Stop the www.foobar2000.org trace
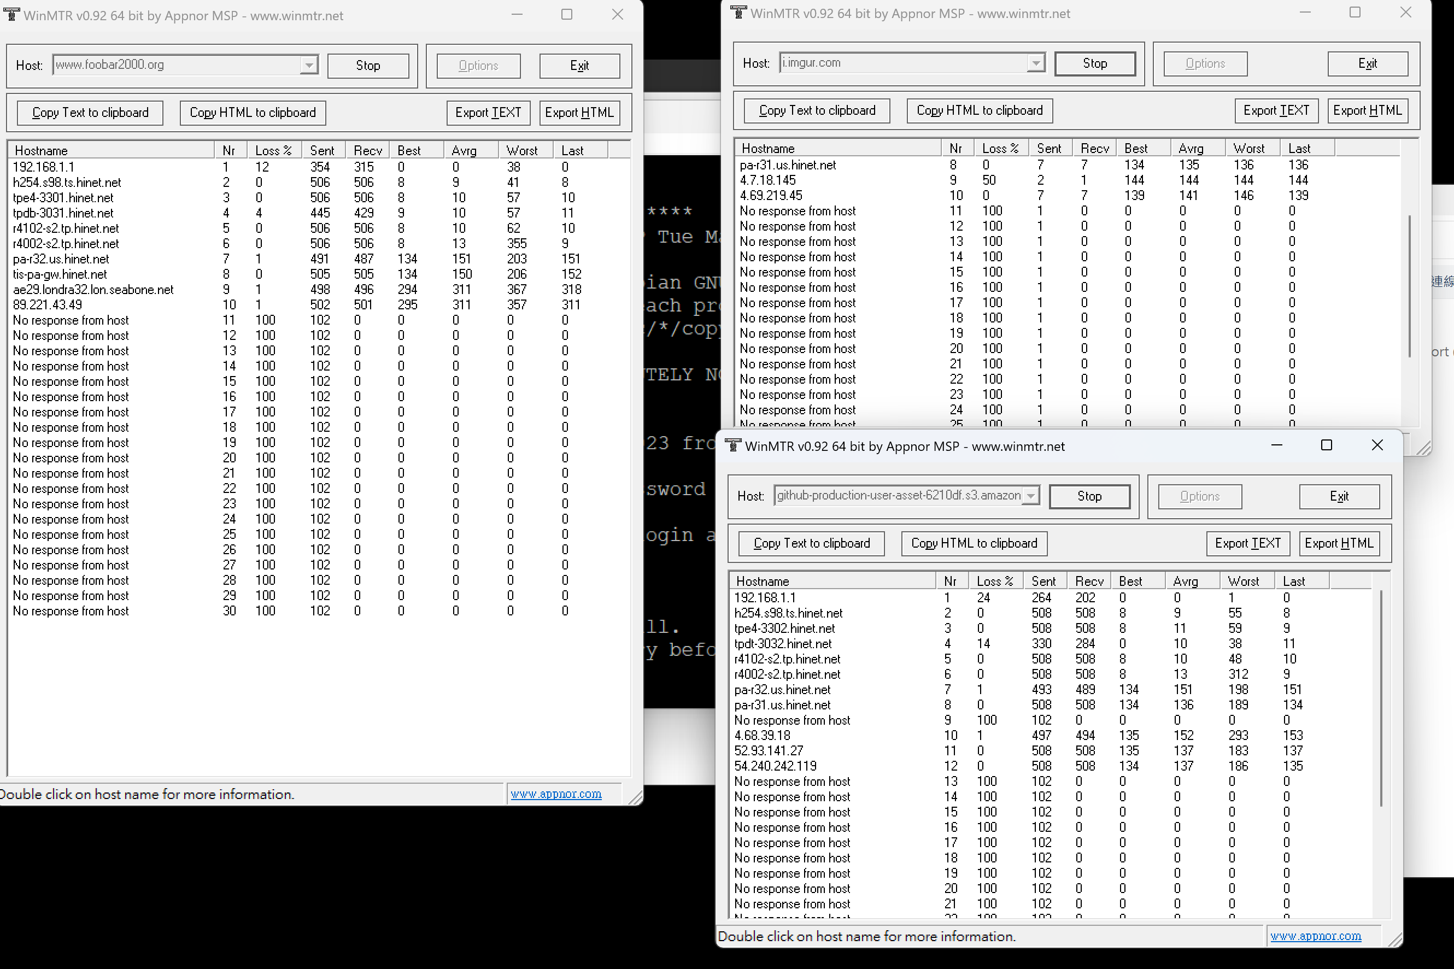Screen dimensions: 1454x969 point(368,66)
